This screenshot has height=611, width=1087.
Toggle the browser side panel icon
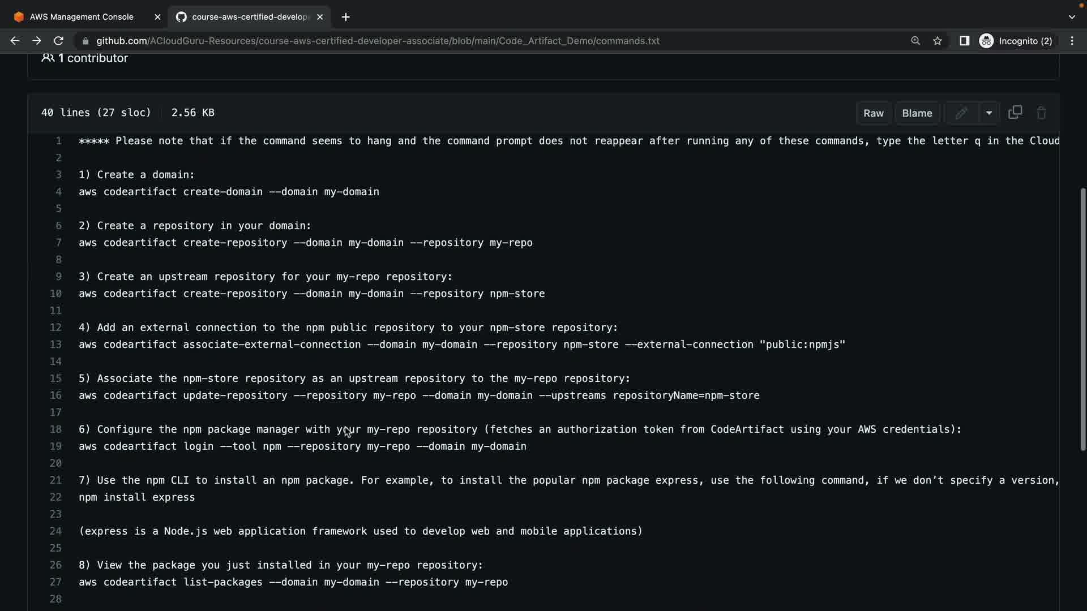click(x=964, y=41)
